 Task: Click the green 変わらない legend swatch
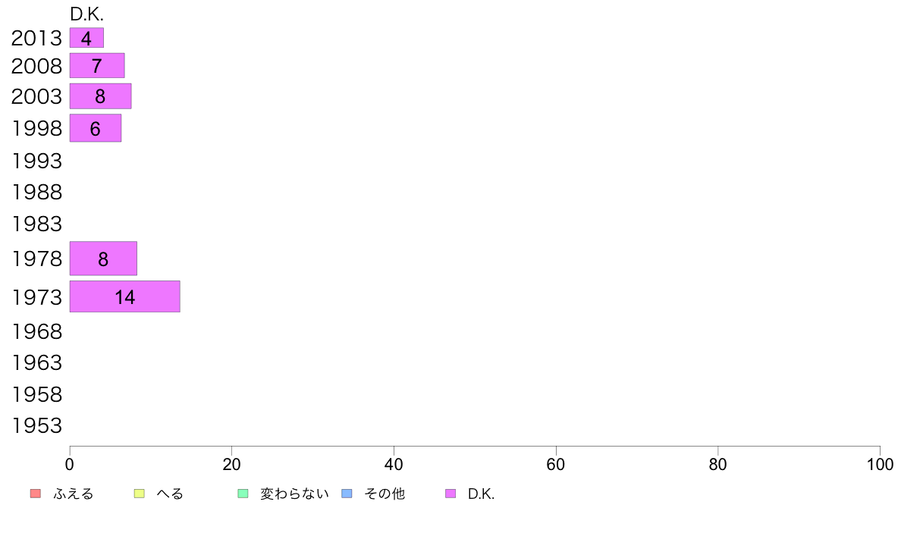tap(243, 494)
